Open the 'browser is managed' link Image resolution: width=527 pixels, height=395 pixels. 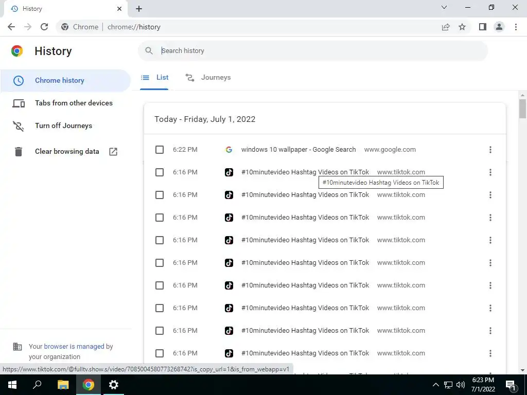(x=74, y=346)
